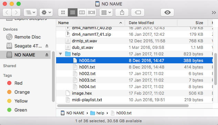Switch to column view mode
218x125 pixels.
(x=82, y=12)
